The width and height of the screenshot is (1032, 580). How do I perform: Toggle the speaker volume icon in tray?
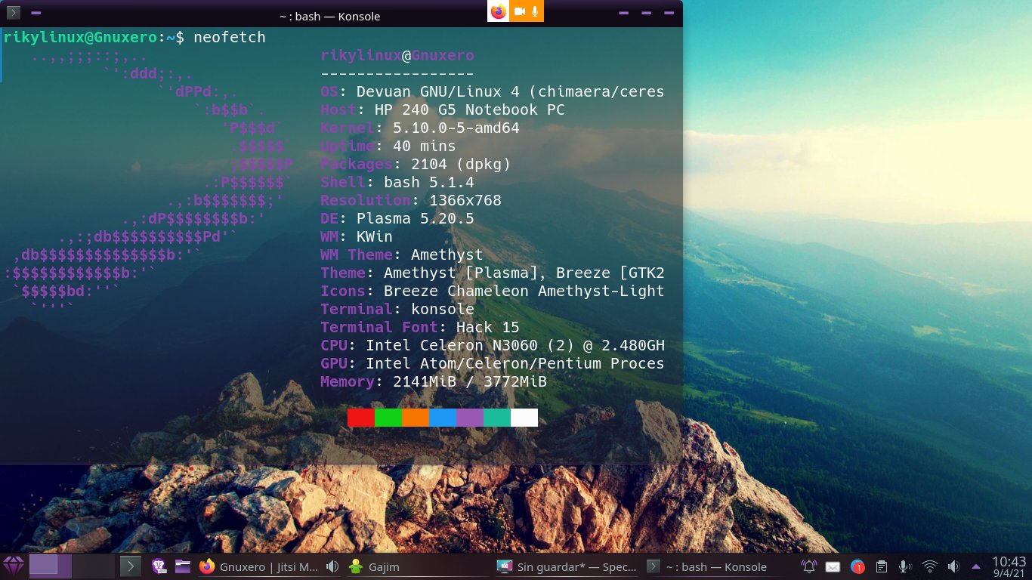coord(953,566)
